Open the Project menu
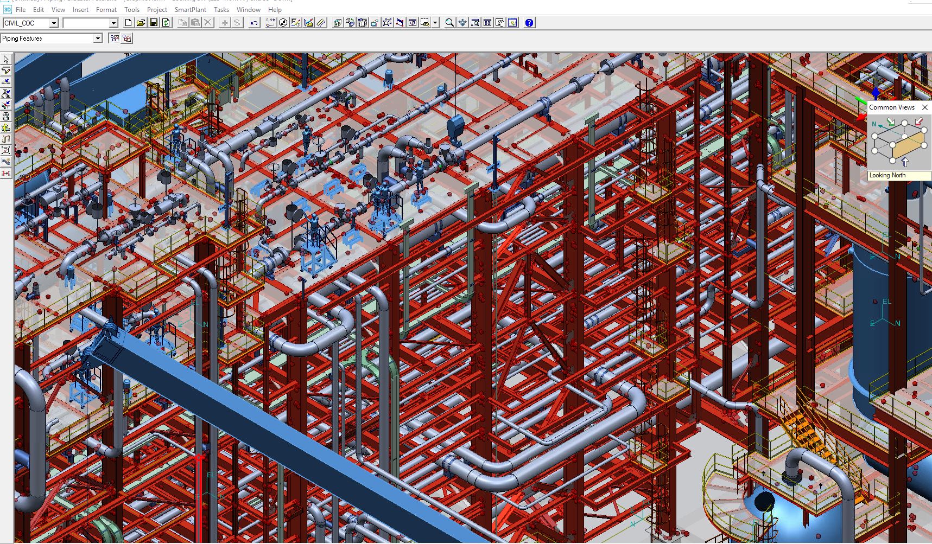Image resolution: width=932 pixels, height=544 pixels. 157,10
